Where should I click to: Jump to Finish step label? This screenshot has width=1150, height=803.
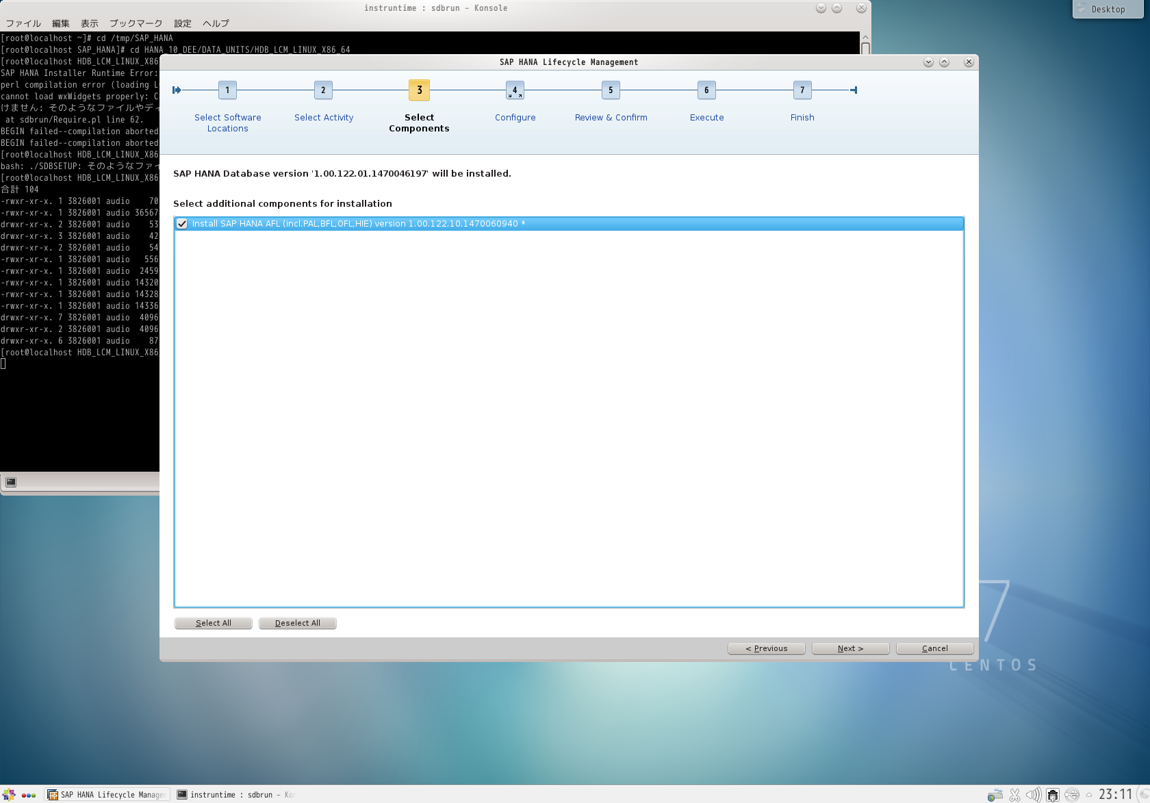coord(802,117)
